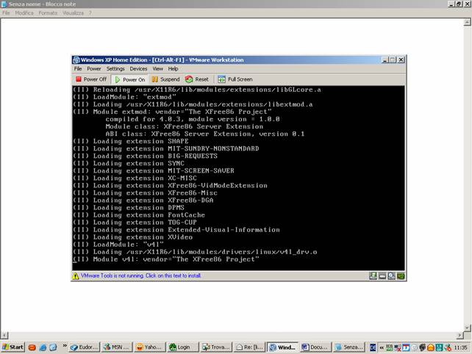472x354 pixels.
Task: Switch to Eudora taskbar button
Action: coord(84,347)
